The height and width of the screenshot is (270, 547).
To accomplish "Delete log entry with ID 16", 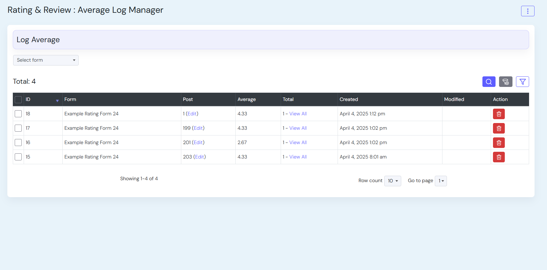I will 498,143.
